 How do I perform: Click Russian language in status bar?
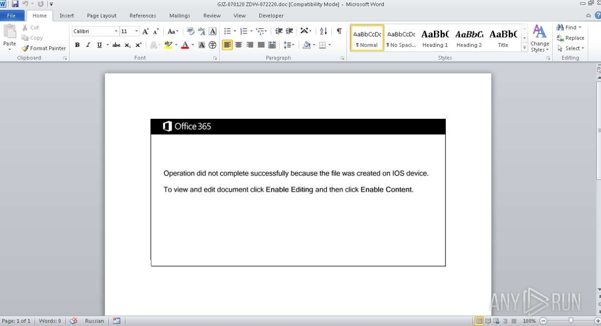[x=94, y=321]
